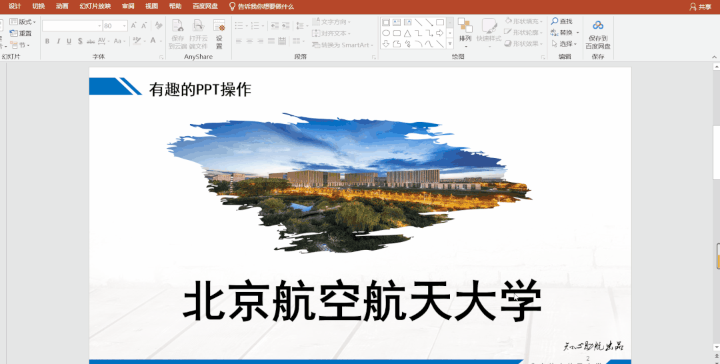Click the 重置 slide reset button
This screenshot has height=364, width=720.
tap(21, 33)
